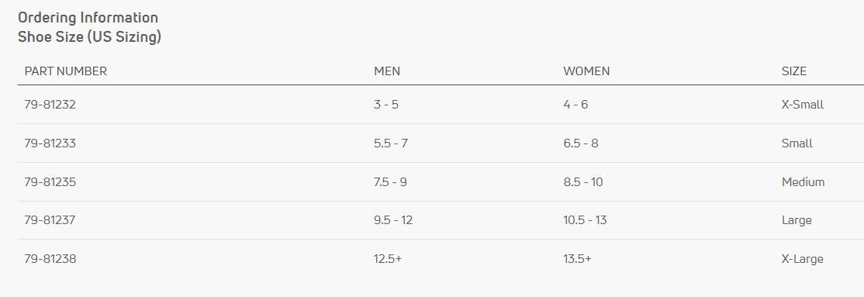Select part number 79-81235
This screenshot has width=864, height=297.
coord(50,181)
